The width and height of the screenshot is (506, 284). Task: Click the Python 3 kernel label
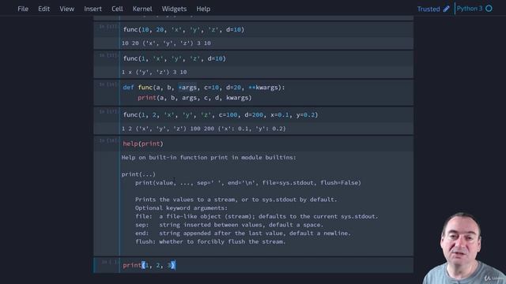[469, 9]
